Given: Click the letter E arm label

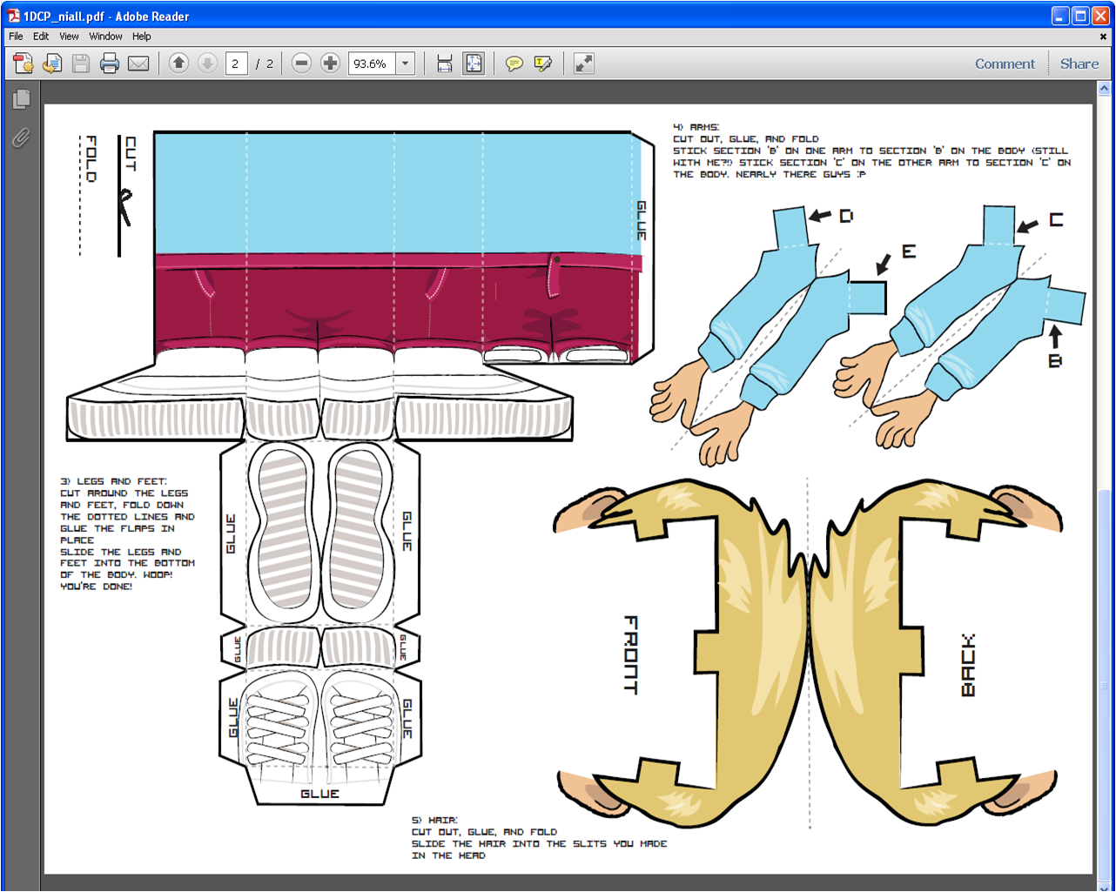Looking at the screenshot, I should click(x=909, y=252).
